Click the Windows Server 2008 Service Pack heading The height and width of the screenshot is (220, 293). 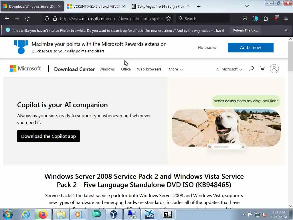coord(144,180)
